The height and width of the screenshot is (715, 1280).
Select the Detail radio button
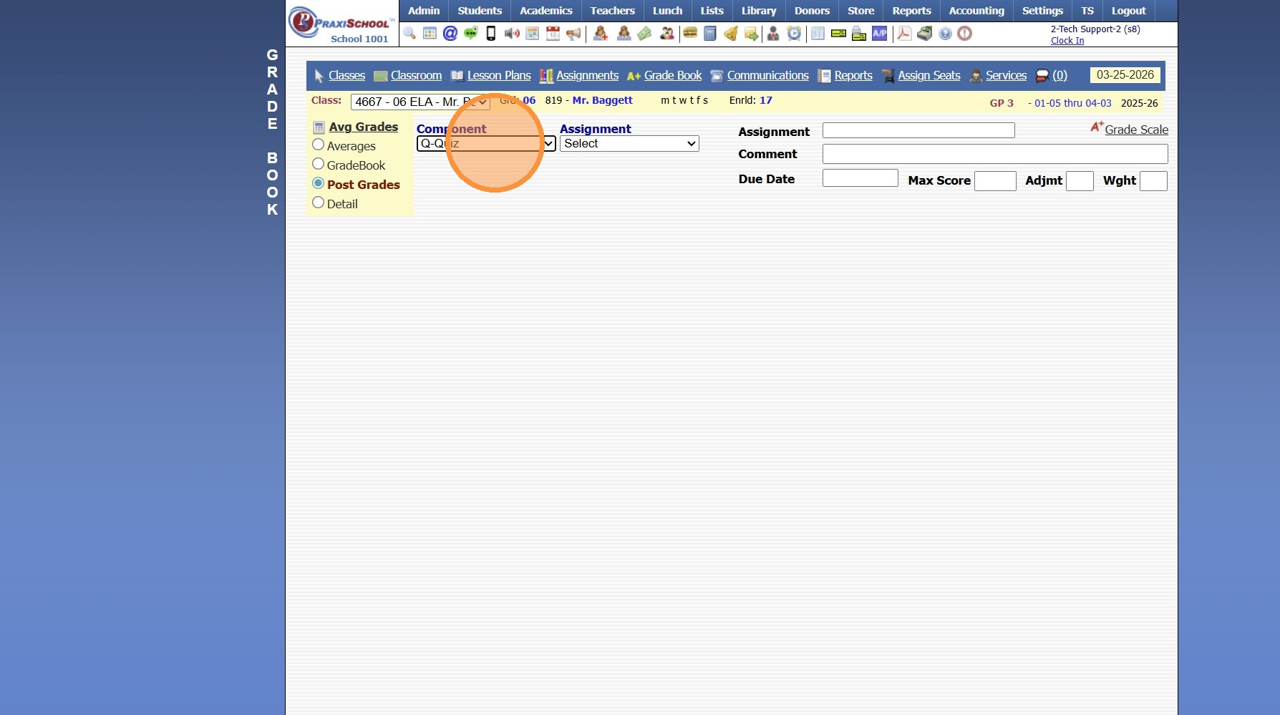pos(319,203)
